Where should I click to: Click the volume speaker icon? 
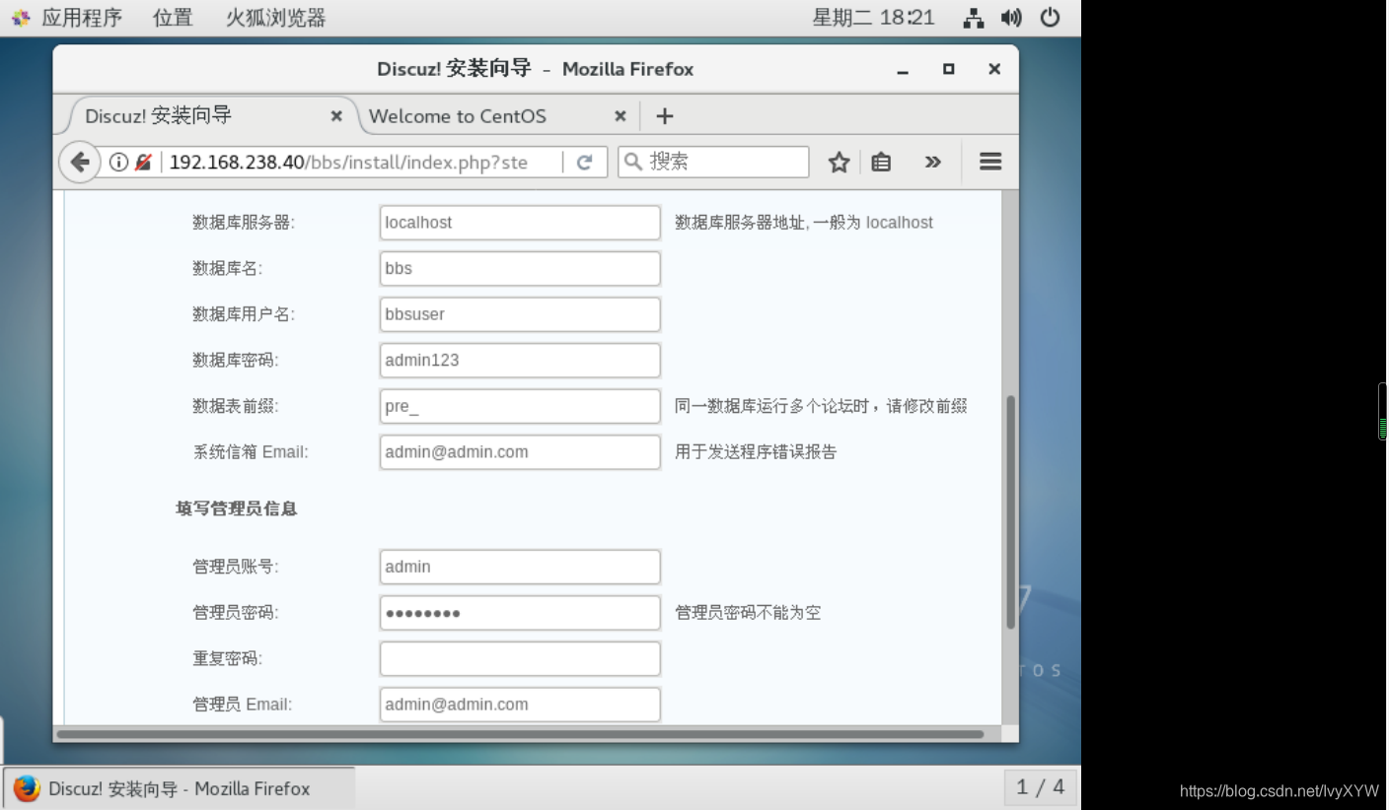tap(1011, 18)
